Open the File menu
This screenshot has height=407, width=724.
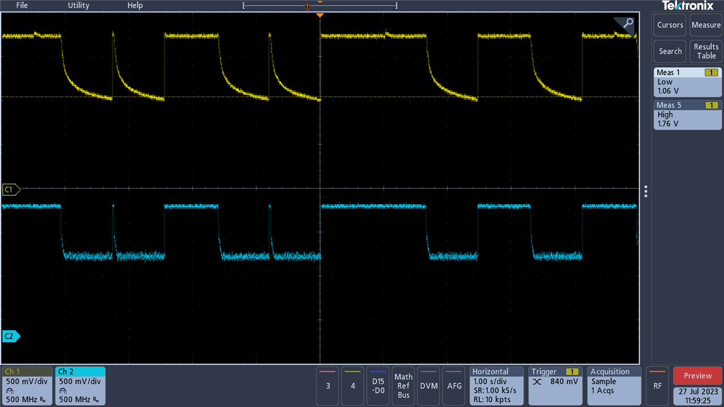[x=22, y=6]
